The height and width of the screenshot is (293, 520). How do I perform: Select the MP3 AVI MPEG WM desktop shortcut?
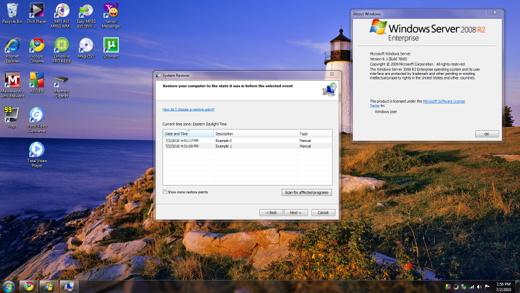pyautogui.click(x=62, y=16)
